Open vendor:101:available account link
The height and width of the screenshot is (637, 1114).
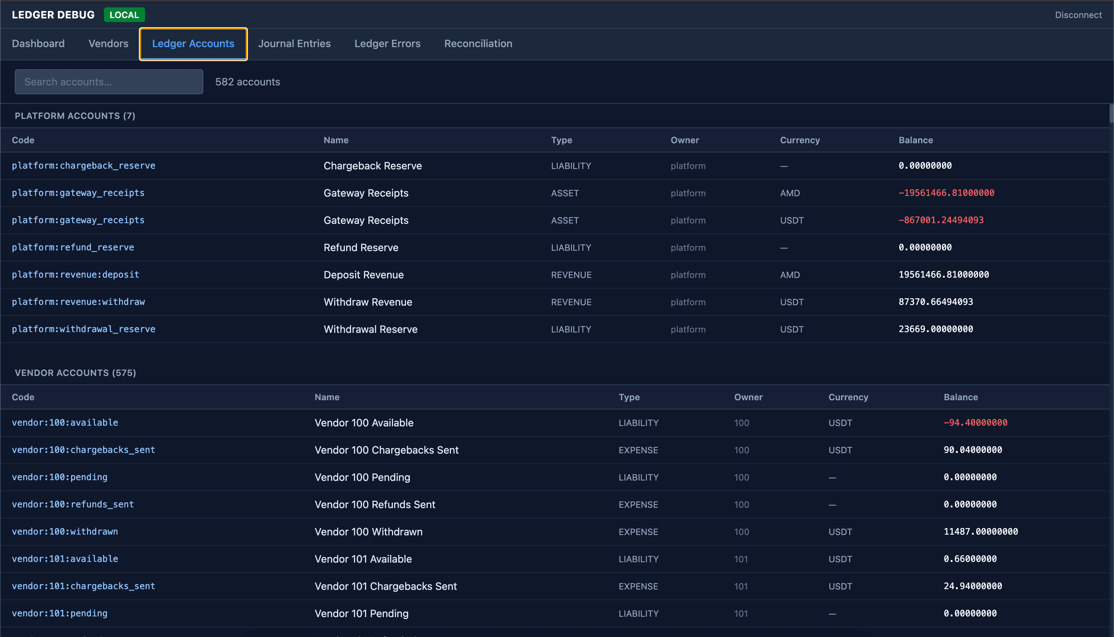(65, 559)
